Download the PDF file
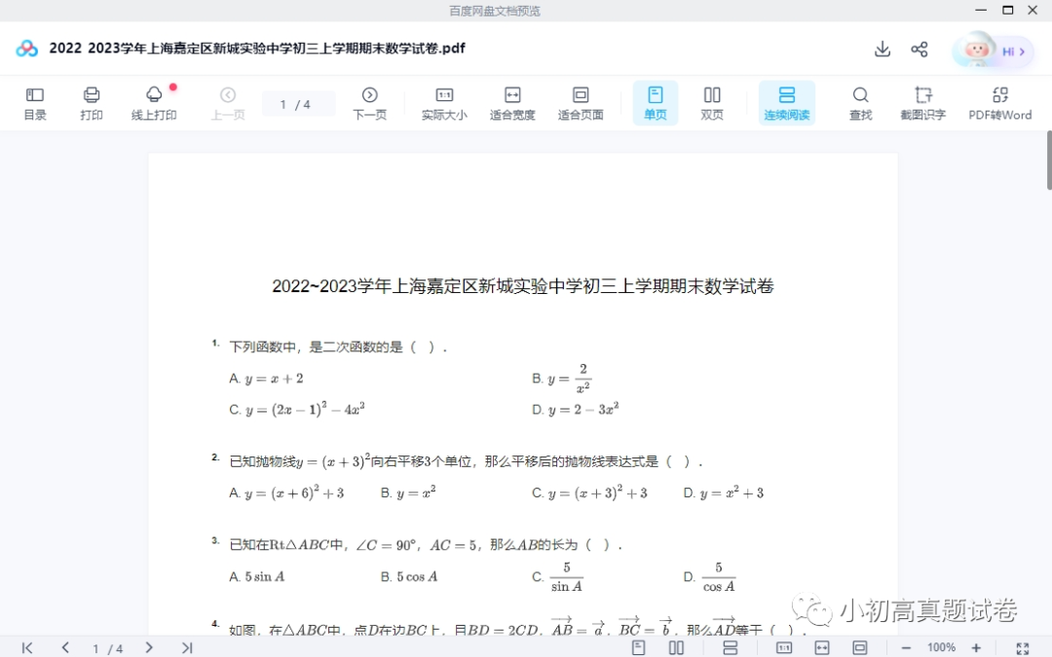 tap(883, 49)
